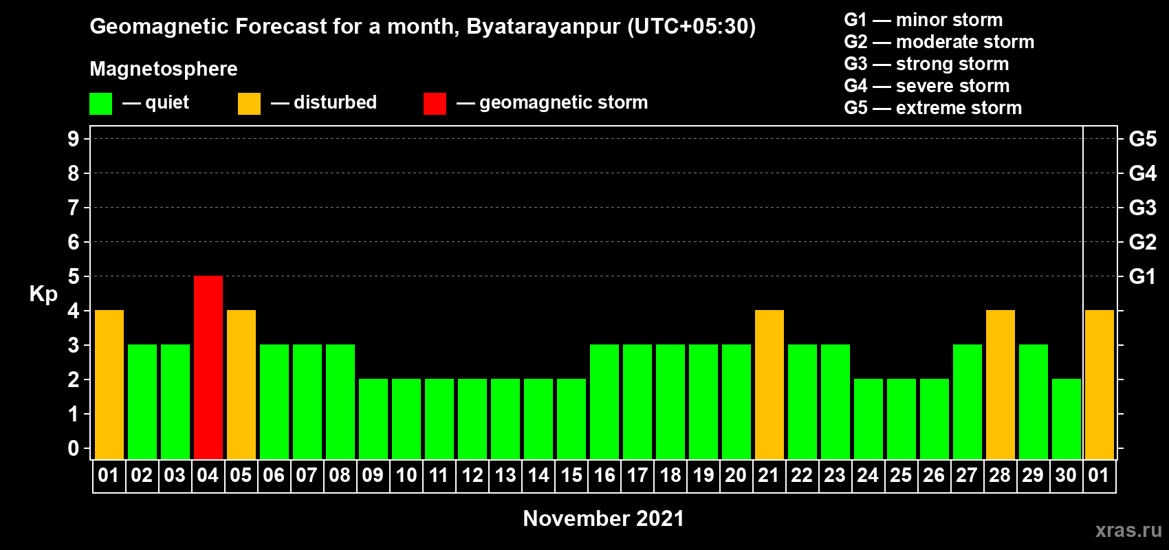The width and height of the screenshot is (1169, 550).
Task: Click the 'Magnetosphere' heading
Action: point(164,69)
